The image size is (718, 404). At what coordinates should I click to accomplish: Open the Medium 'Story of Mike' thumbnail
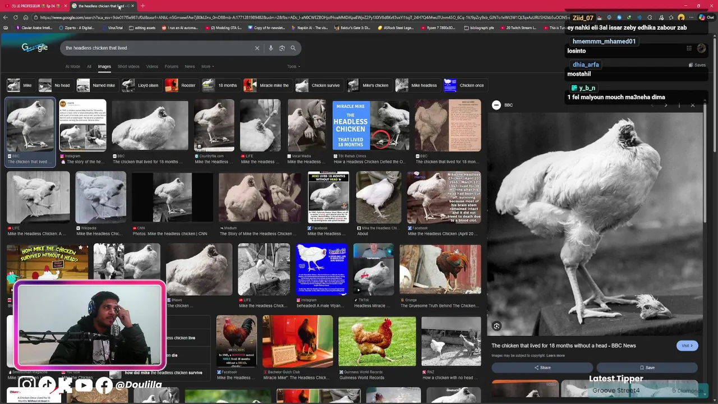[x=260, y=198]
